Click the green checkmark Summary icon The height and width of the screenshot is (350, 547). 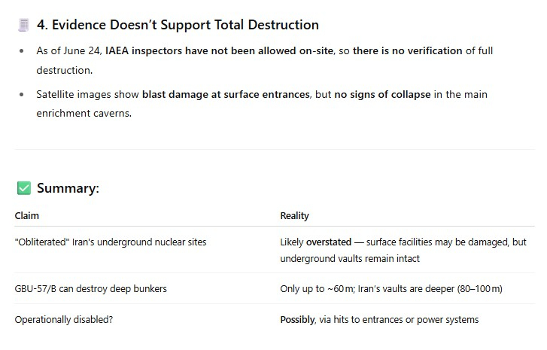24,188
